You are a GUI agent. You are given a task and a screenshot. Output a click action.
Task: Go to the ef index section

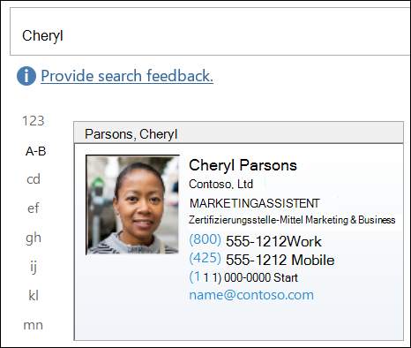(33, 208)
